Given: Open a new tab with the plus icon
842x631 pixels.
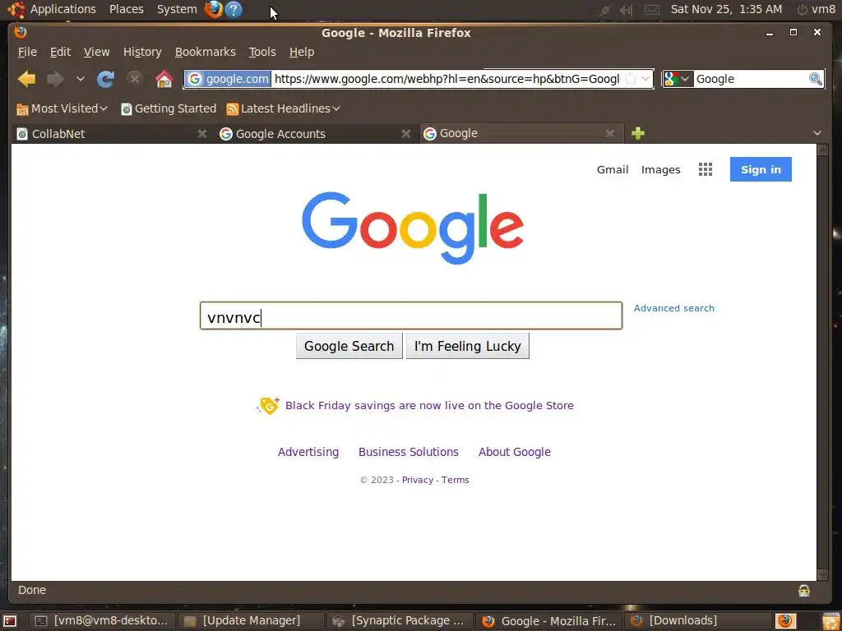Looking at the screenshot, I should click(638, 133).
